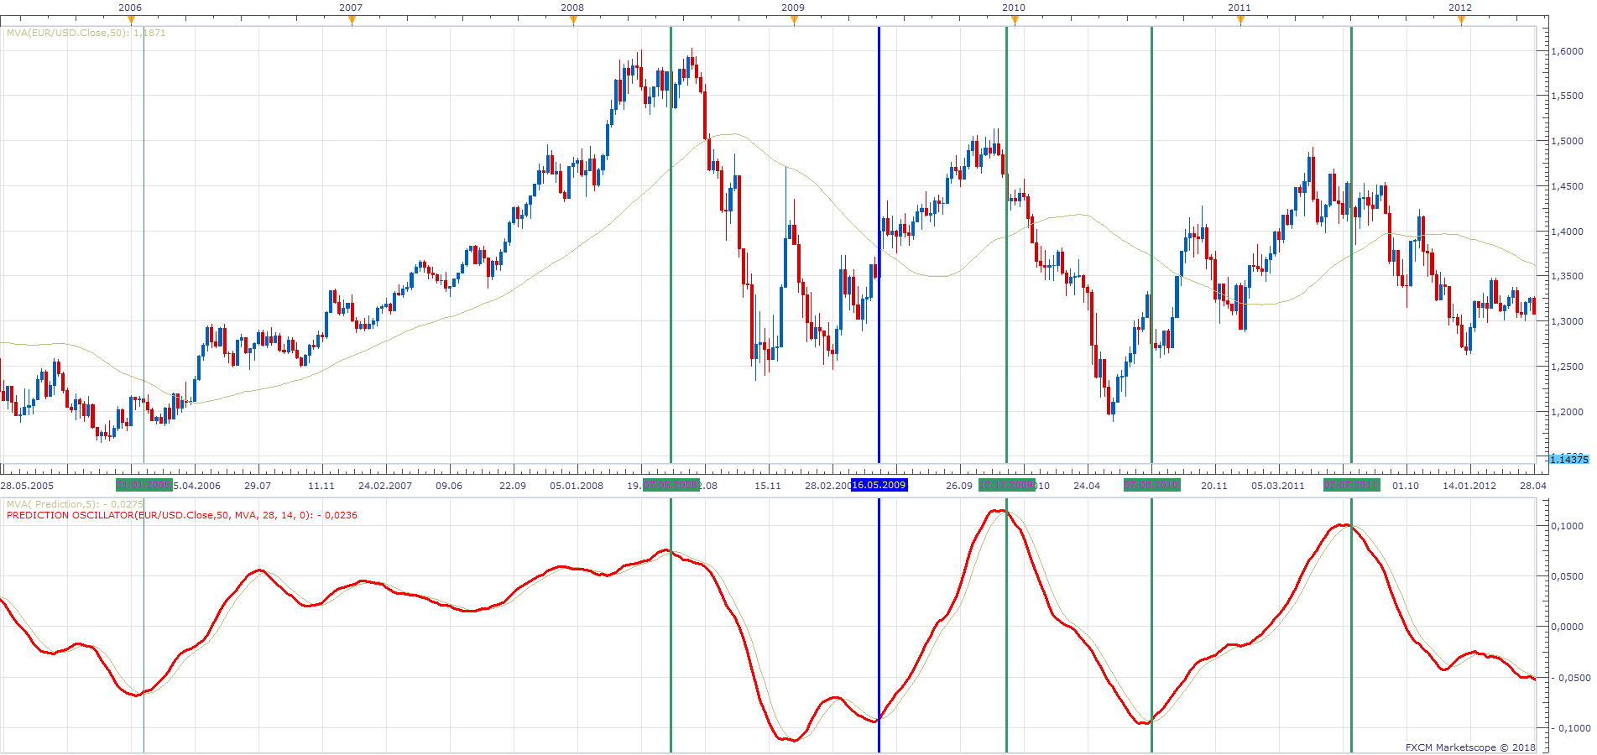The width and height of the screenshot is (1597, 755).
Task: Click the 11.11 date axis label
Action: point(321,486)
